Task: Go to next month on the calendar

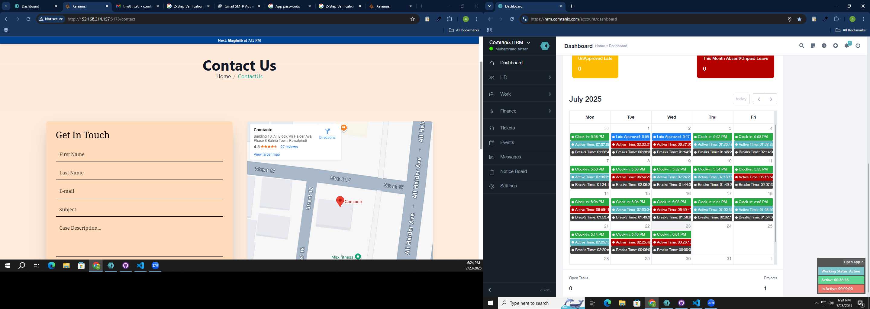Action: point(771,99)
